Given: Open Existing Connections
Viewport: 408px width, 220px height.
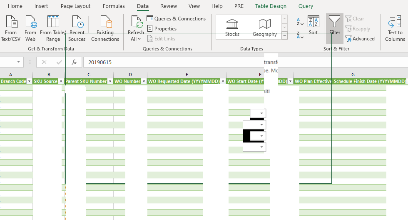Looking at the screenshot, I should coord(105,28).
